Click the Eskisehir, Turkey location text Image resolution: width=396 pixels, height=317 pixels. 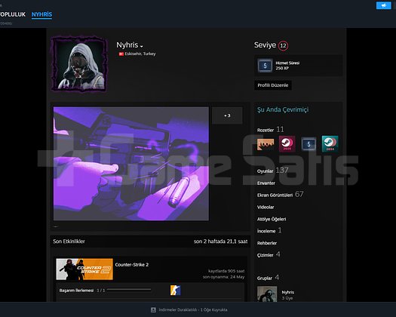pyautogui.click(x=140, y=54)
